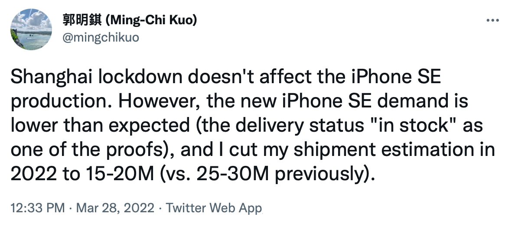Viewport: 515px width, 227px height.
Task: Click the word "expected" in the tweet
Action: click(x=160, y=126)
